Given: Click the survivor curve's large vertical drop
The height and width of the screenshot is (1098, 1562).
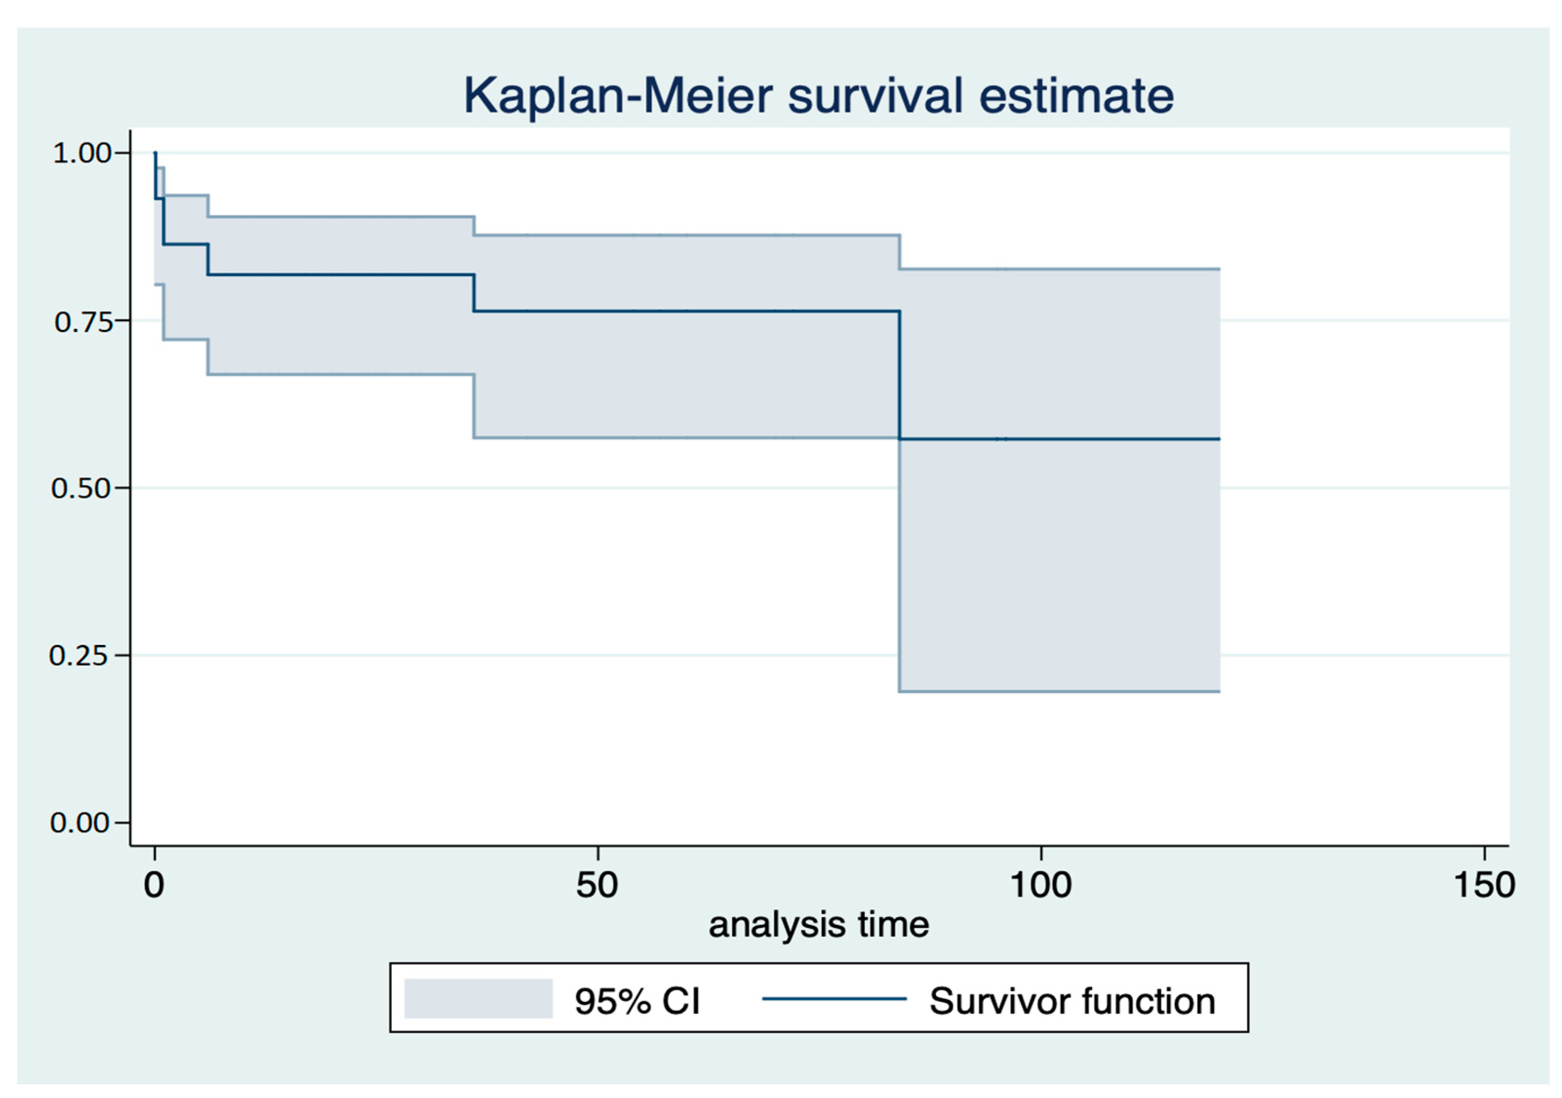Looking at the screenshot, I should 899,374.
